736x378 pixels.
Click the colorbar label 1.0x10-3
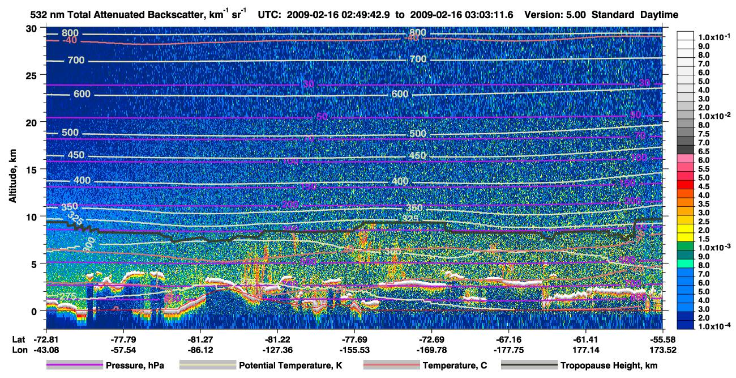coord(714,247)
